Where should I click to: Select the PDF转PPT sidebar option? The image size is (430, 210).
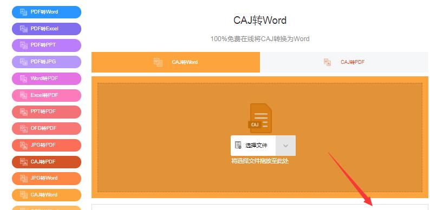47,45
